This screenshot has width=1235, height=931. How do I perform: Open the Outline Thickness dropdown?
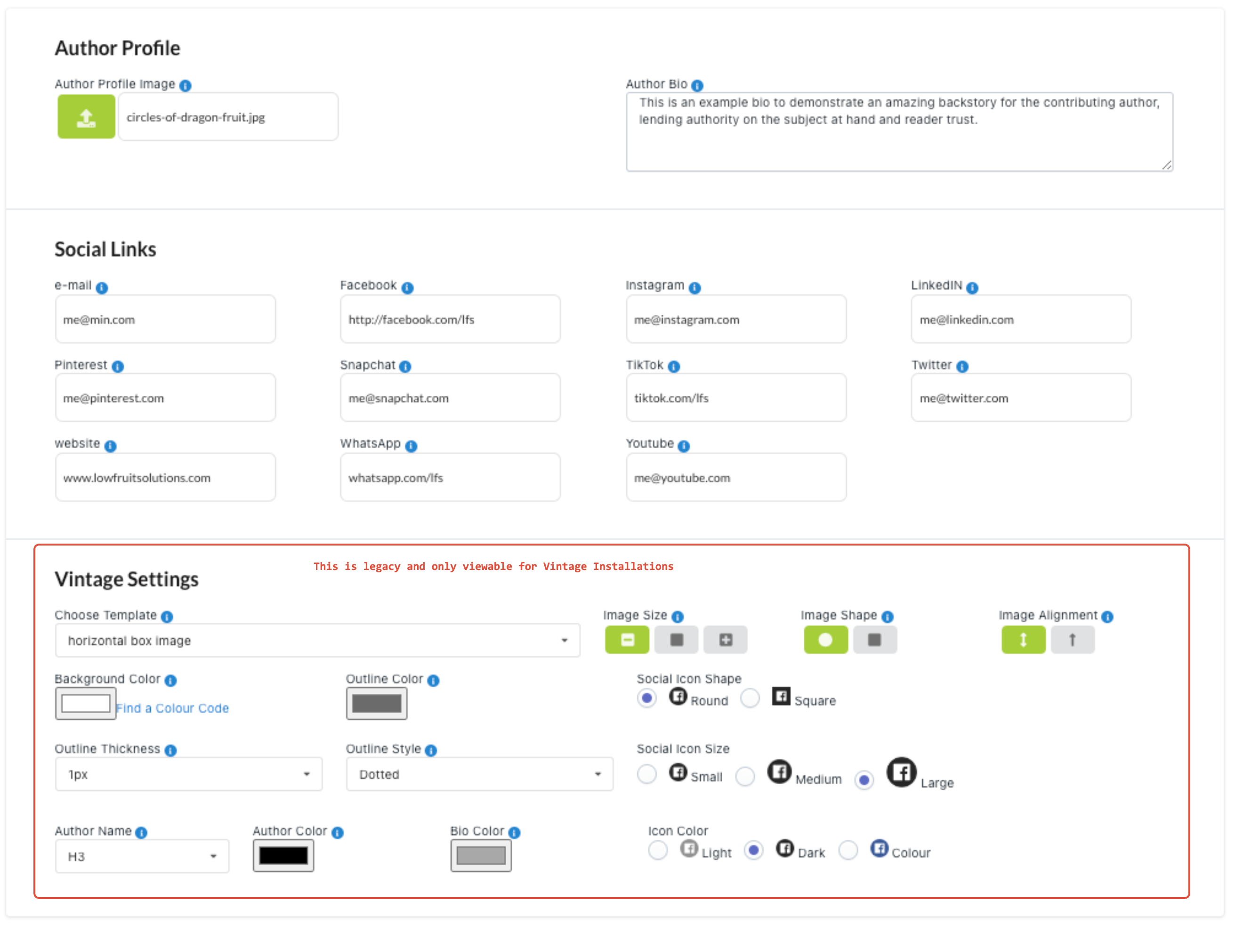pyautogui.click(x=188, y=774)
